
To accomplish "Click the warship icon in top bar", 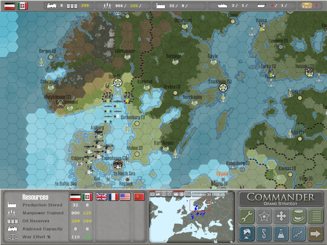I will pos(223,6).
